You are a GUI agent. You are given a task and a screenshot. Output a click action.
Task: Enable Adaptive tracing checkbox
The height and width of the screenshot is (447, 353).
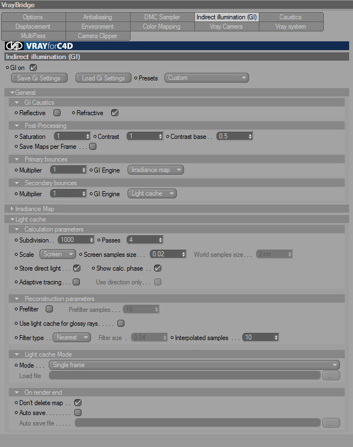point(77,282)
